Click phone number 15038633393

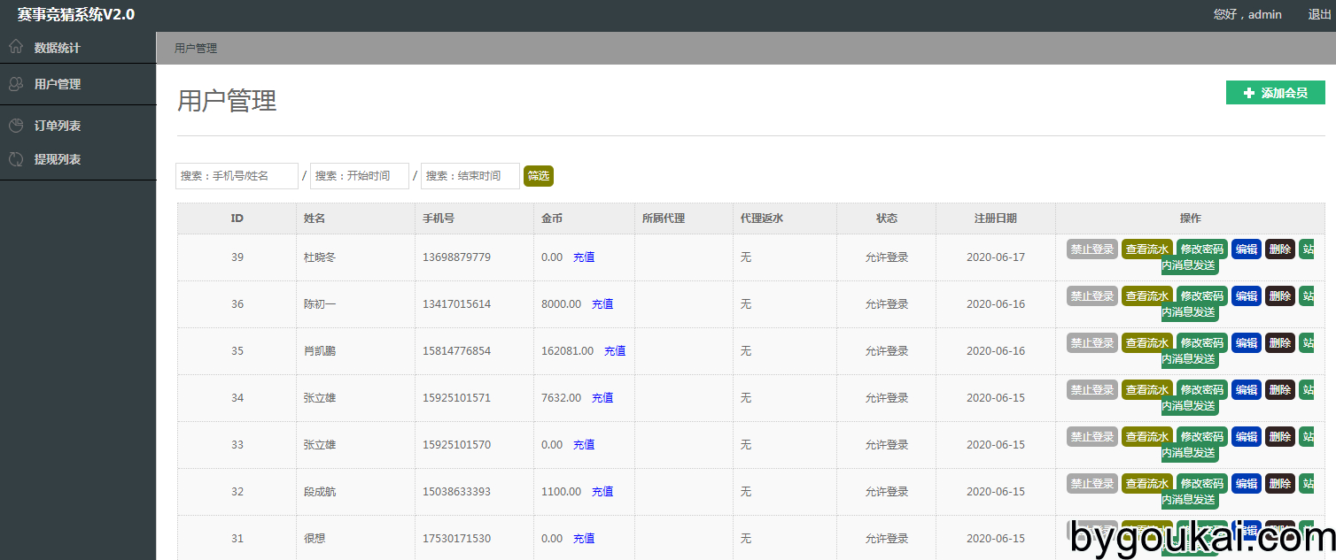pyautogui.click(x=456, y=492)
